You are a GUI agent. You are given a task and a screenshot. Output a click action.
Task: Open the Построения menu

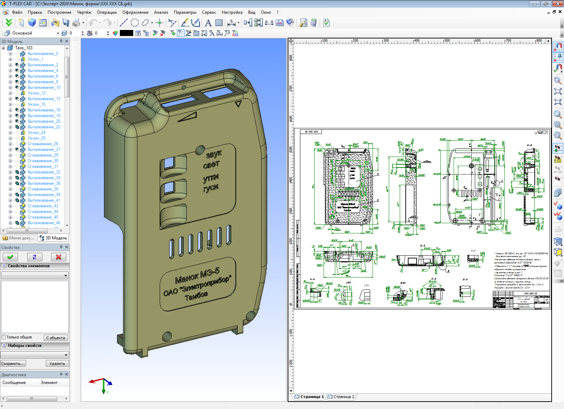coord(59,12)
